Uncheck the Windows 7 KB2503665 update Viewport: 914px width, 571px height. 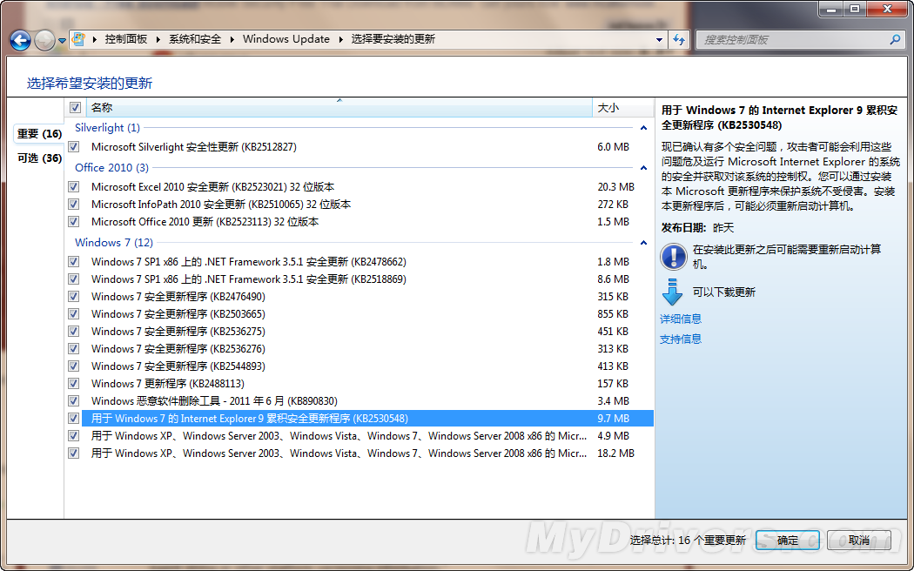(x=73, y=314)
